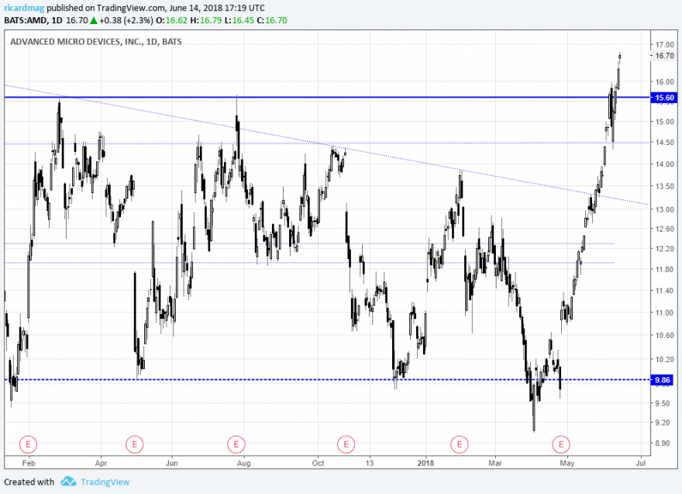The image size is (682, 494).
Task: Click the earnings 'E' marker between Oct and 13
Action: point(346,444)
